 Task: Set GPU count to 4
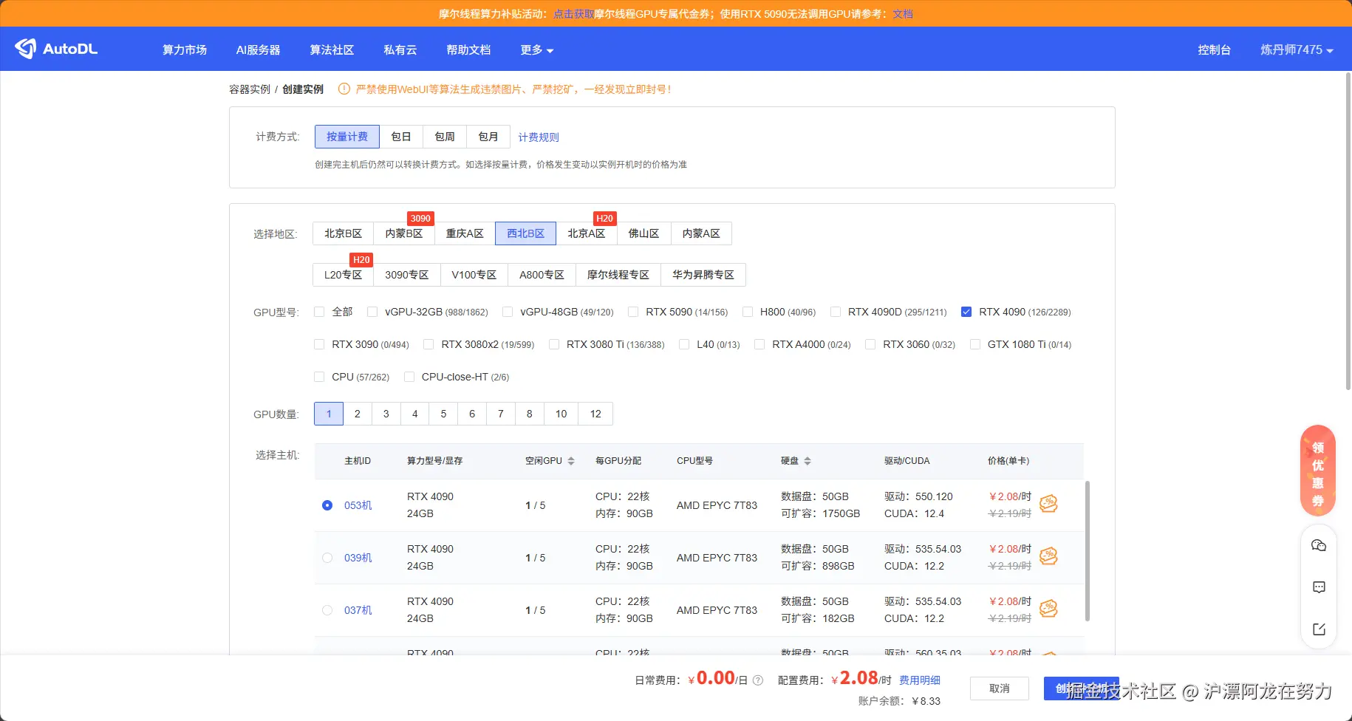[415, 414]
